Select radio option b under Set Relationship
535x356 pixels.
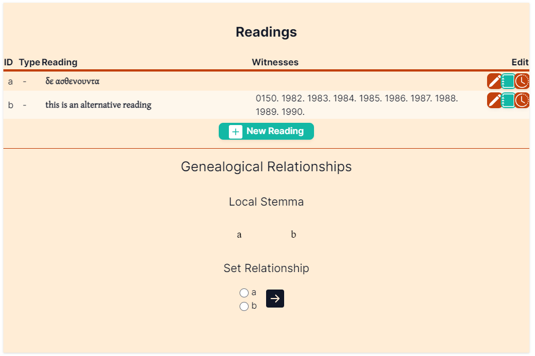244,306
